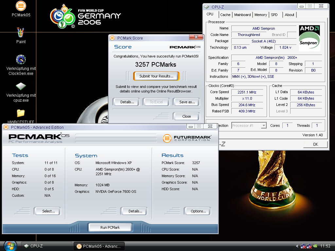Click the Microsoft Windows XP text
Image resolution: width=335 pixels, height=251 pixels.
tap(114, 163)
